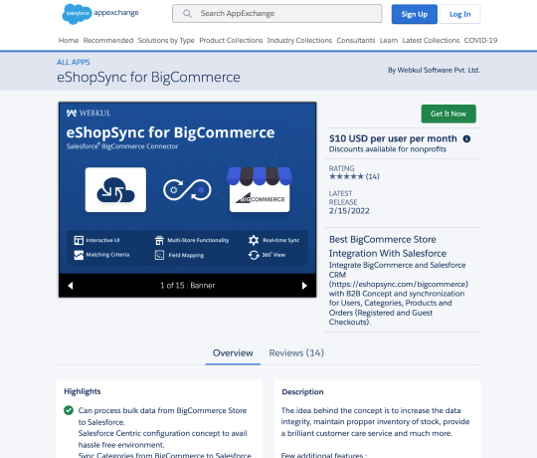Click the banner slide thumbnail image

coord(187,188)
